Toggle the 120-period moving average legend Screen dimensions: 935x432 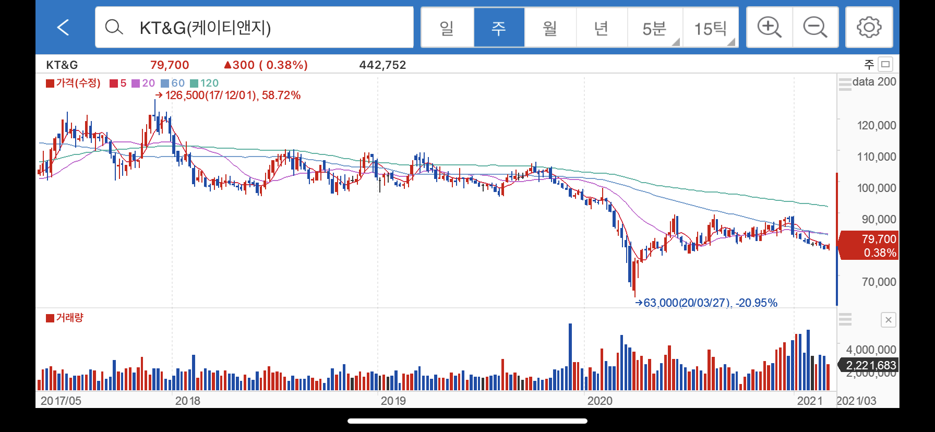coord(205,83)
